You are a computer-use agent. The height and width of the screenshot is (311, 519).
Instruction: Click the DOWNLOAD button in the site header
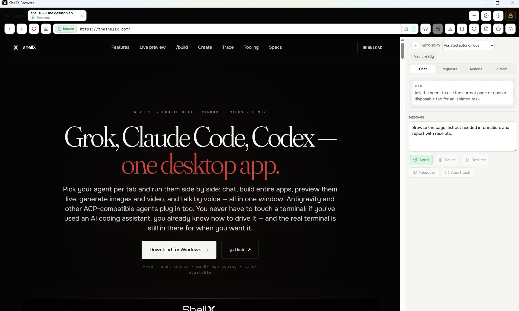[372, 48]
